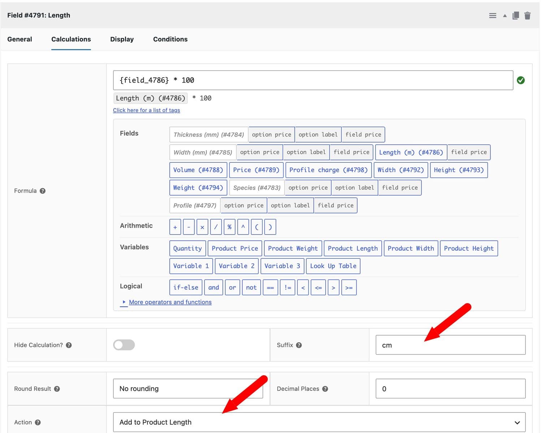Click the list of tags link
This screenshot has width=541, height=433.
pyautogui.click(x=146, y=110)
